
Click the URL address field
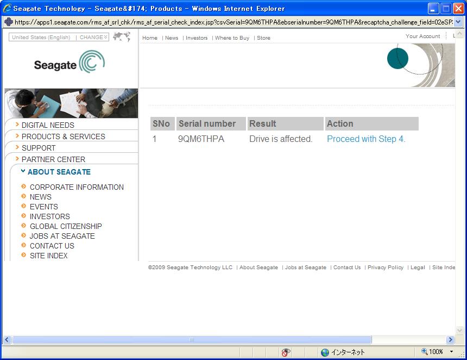pyautogui.click(x=233, y=22)
